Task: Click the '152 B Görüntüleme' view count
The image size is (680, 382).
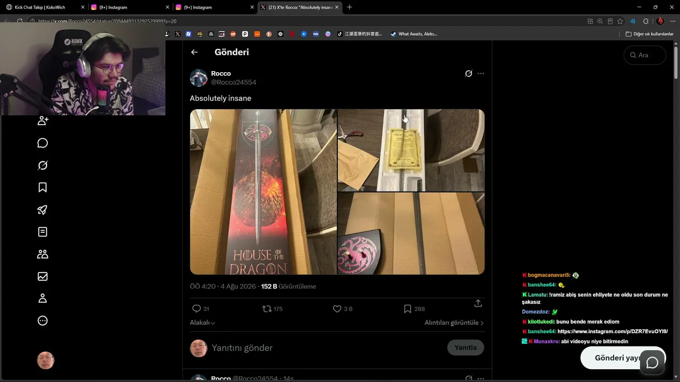Action: pyautogui.click(x=288, y=286)
